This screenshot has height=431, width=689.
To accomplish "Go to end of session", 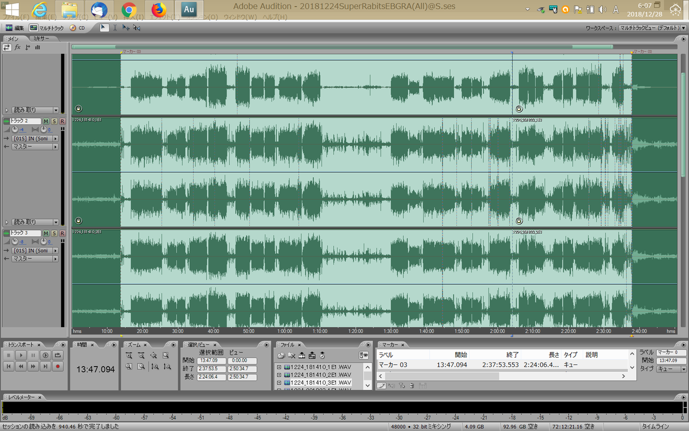I will [46, 367].
